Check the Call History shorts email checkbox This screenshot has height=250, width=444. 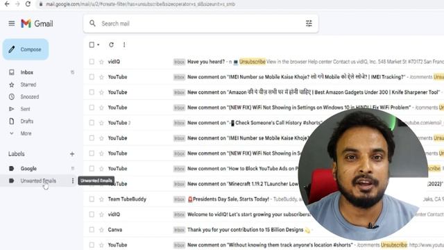tap(92, 123)
